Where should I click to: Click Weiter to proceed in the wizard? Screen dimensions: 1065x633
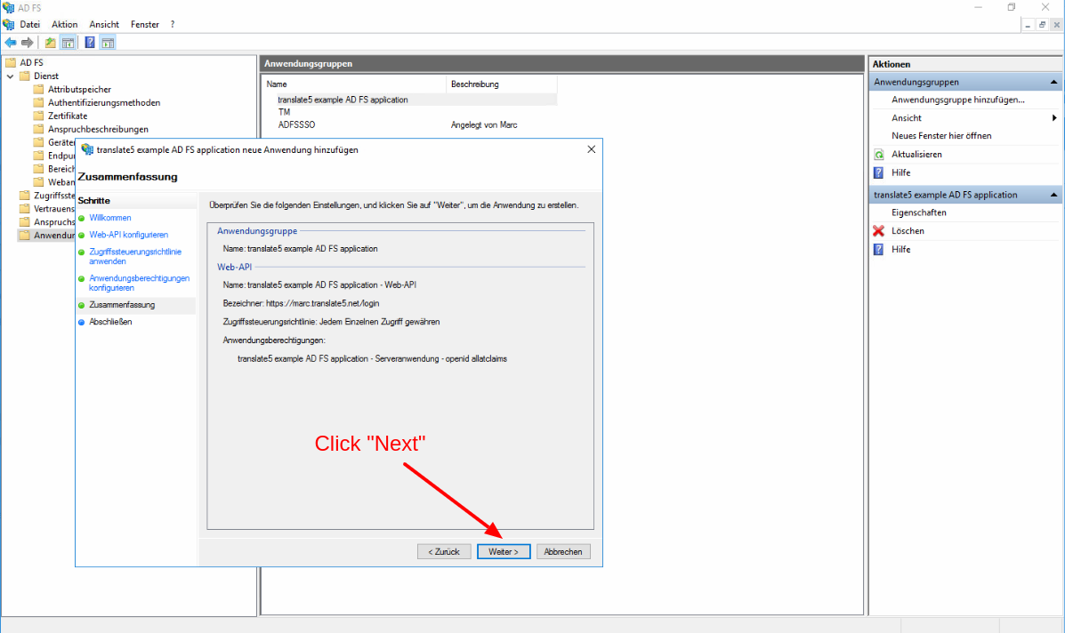tap(504, 551)
